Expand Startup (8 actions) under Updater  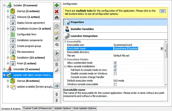coord(8,81)
